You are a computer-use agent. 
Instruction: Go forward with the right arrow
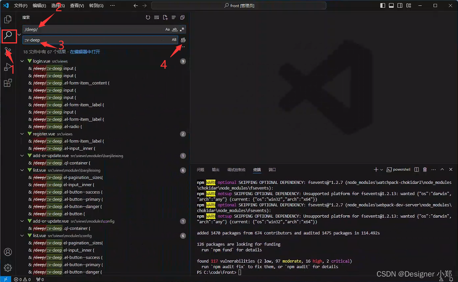click(144, 5)
